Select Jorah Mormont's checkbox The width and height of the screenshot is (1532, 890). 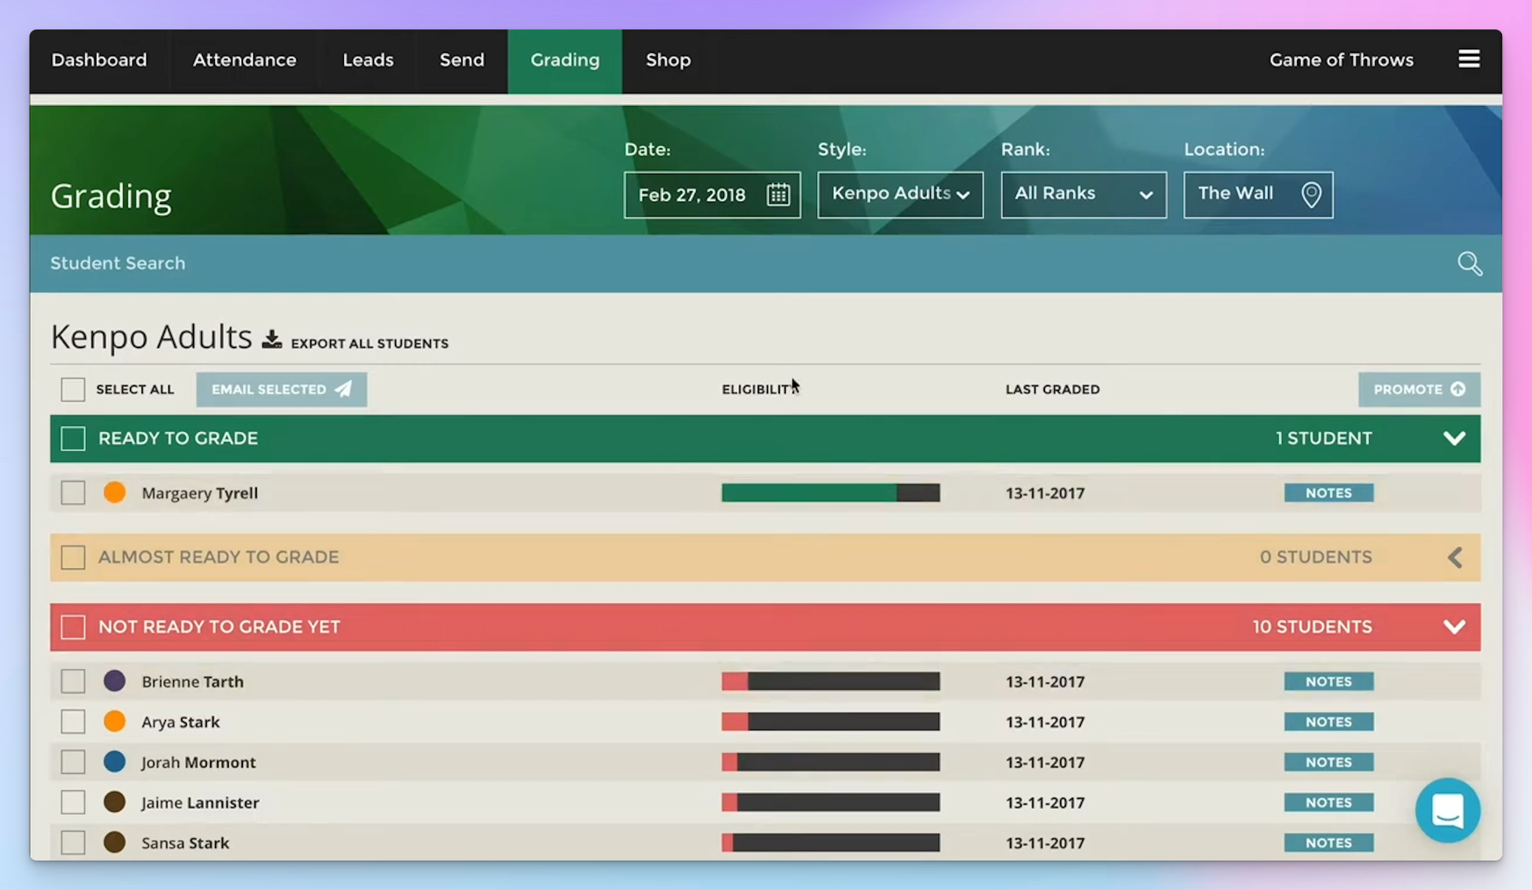[x=73, y=762]
